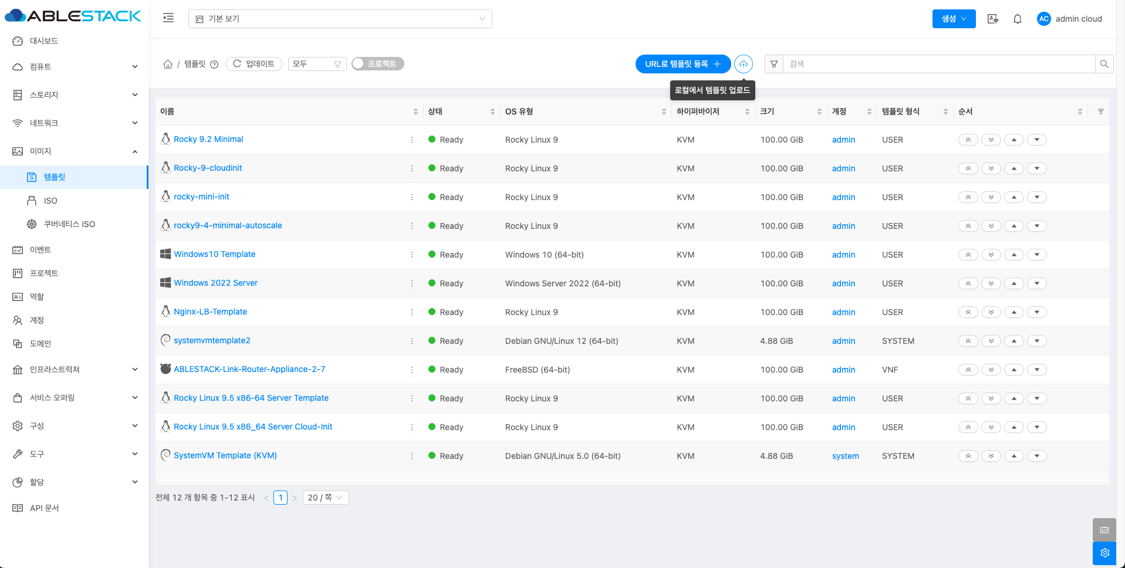Select ISO in the sidebar
This screenshot has height=568, width=1125.
coord(50,201)
